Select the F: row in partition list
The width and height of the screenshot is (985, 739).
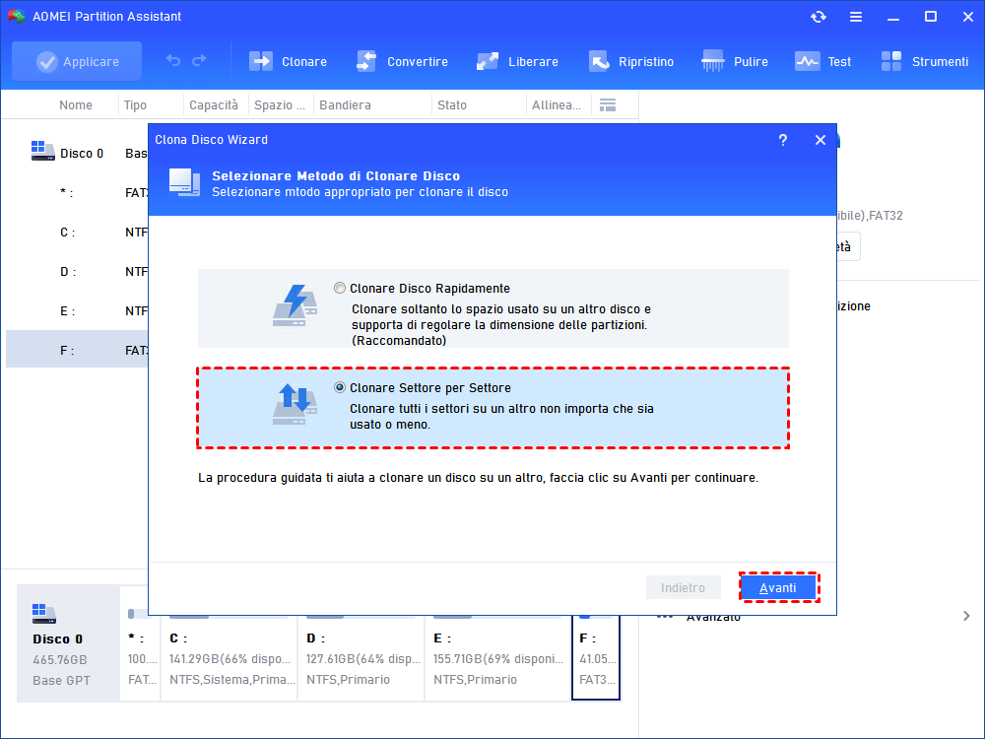click(77, 350)
